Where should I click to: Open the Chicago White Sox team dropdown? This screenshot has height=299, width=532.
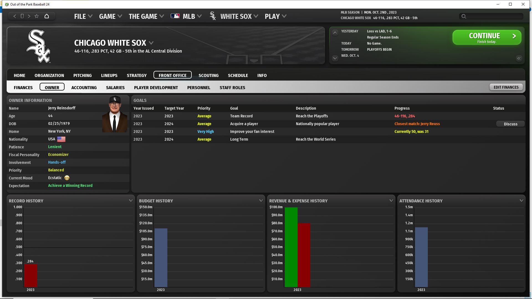coord(151,43)
